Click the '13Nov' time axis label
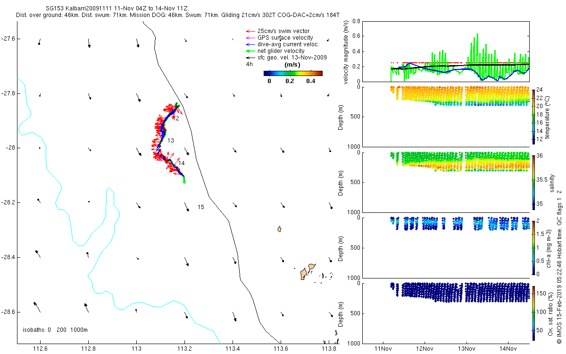 tap(466, 349)
